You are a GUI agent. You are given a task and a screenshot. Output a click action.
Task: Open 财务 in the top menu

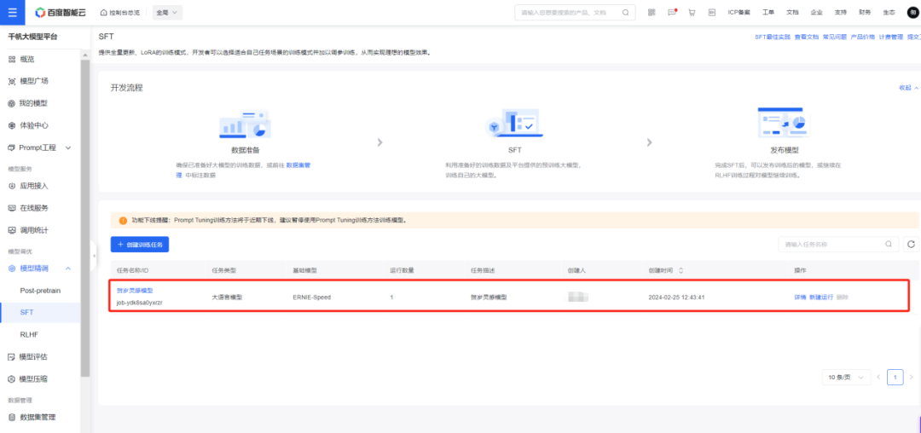[x=865, y=12]
